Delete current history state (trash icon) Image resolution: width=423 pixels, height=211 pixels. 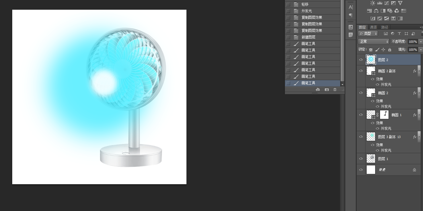335,90
